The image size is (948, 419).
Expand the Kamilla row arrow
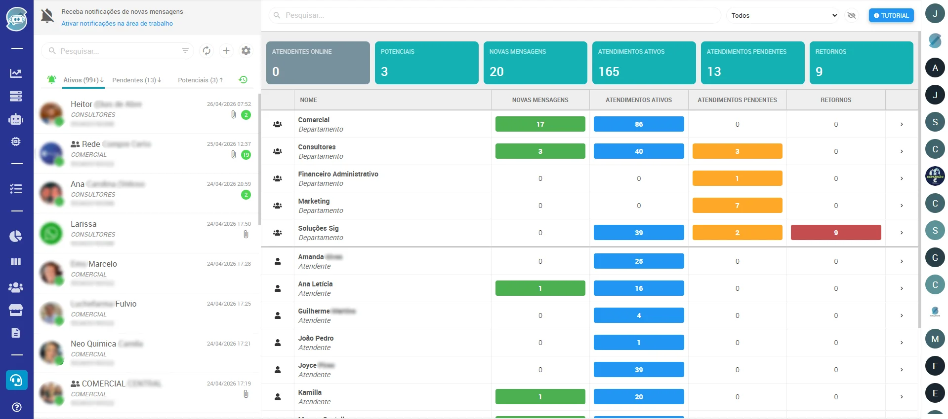(x=902, y=397)
